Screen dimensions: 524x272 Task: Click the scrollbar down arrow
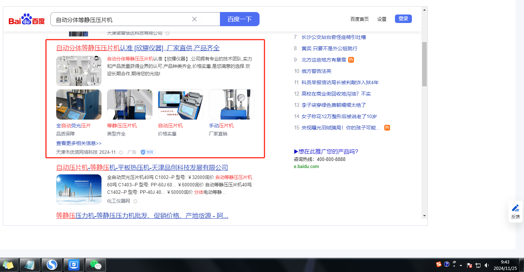tap(424, 216)
